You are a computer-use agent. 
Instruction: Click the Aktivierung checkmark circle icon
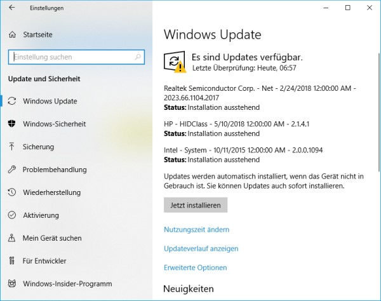pos(11,215)
